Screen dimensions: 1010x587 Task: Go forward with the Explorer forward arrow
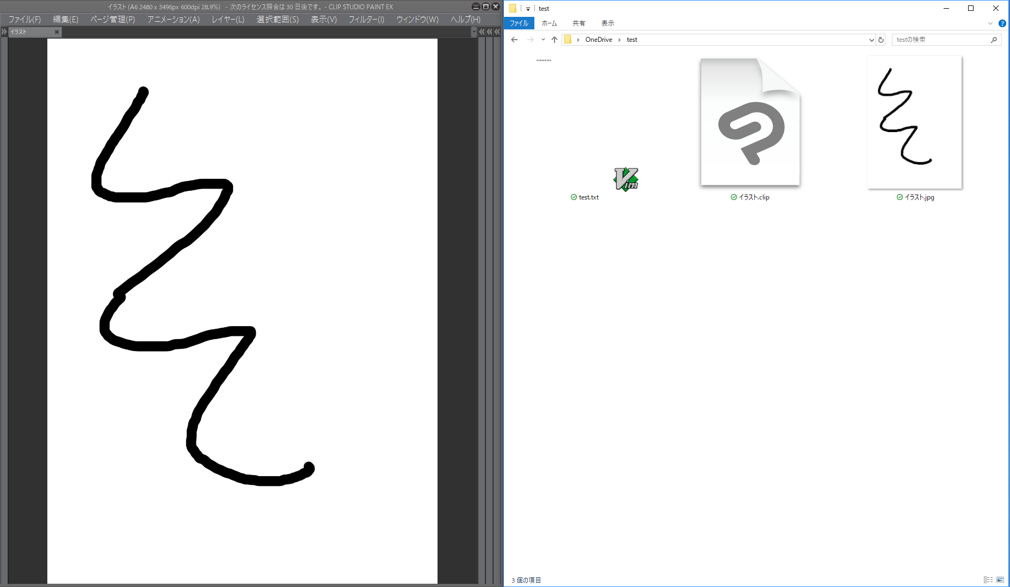pyautogui.click(x=530, y=40)
